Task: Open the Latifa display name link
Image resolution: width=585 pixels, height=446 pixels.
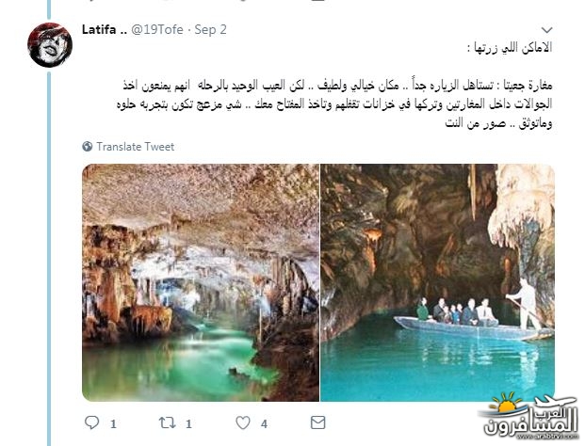Action: point(105,29)
